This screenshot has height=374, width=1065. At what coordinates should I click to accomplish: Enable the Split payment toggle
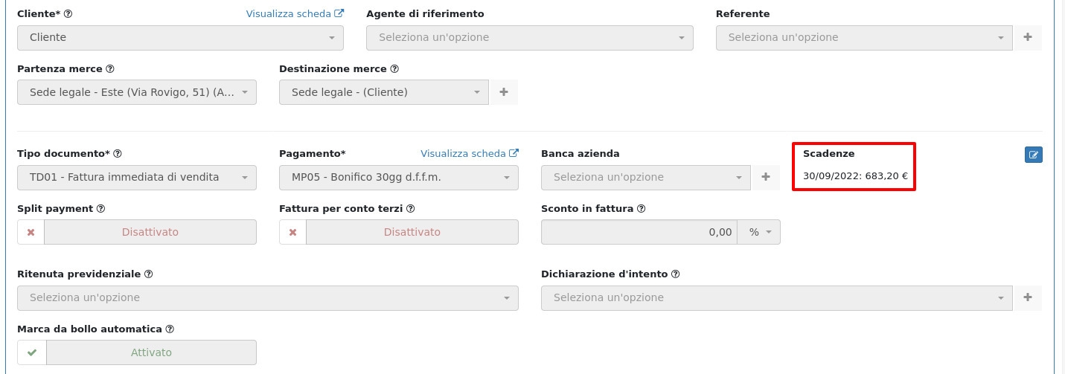(136, 232)
